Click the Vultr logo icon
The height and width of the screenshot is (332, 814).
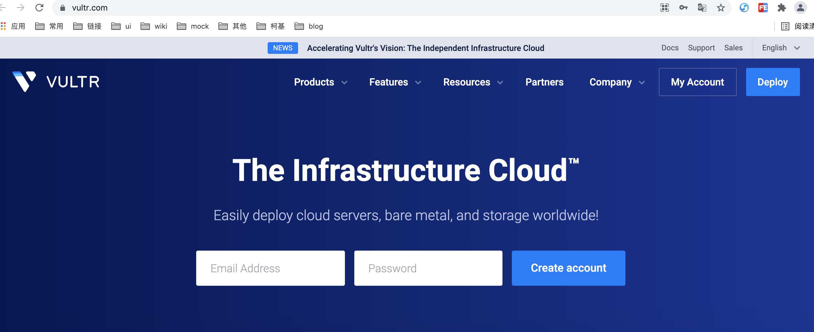(x=24, y=81)
